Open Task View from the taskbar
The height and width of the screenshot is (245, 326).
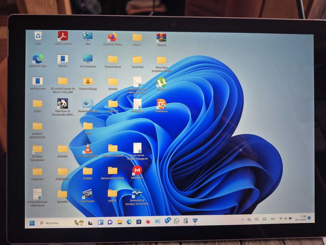click(90, 223)
